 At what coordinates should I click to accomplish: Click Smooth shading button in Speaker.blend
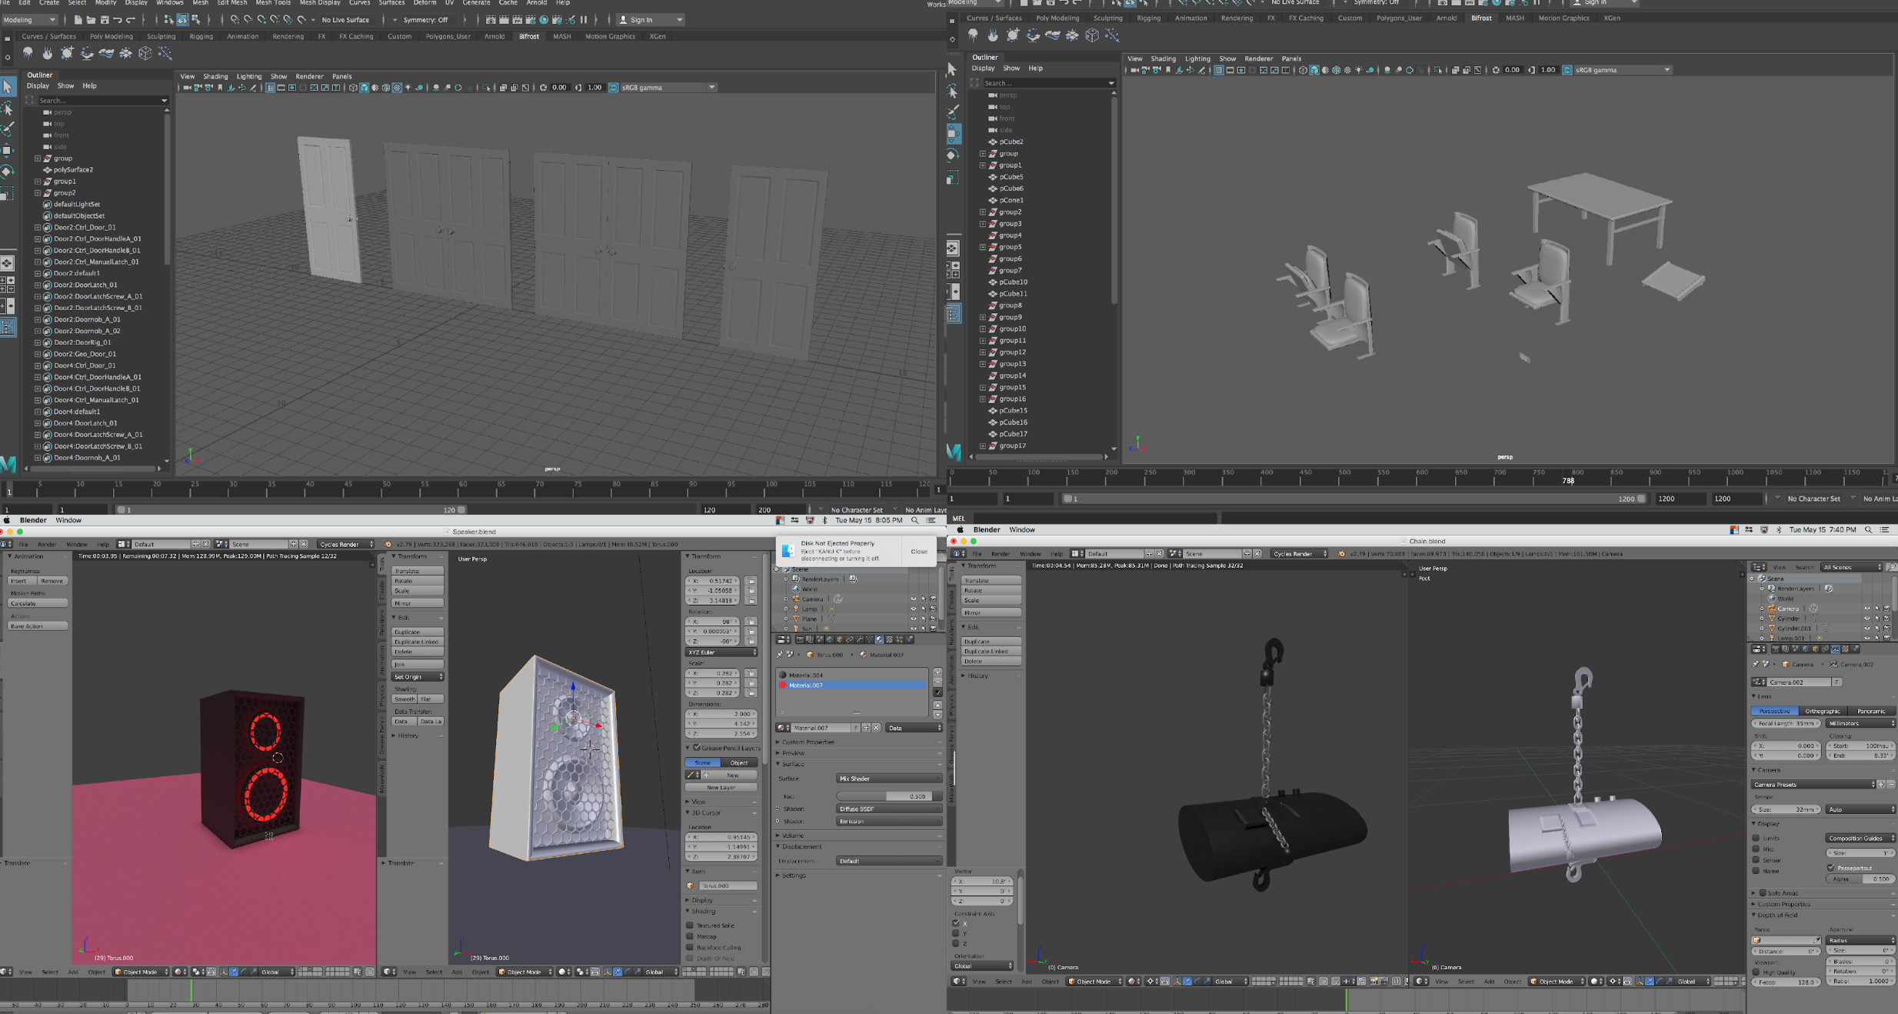pyautogui.click(x=405, y=699)
